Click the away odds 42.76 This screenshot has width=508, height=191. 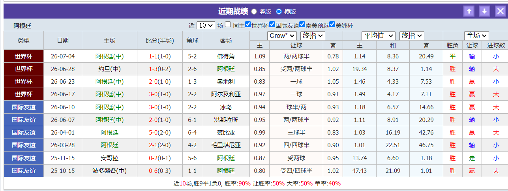pos(426,133)
